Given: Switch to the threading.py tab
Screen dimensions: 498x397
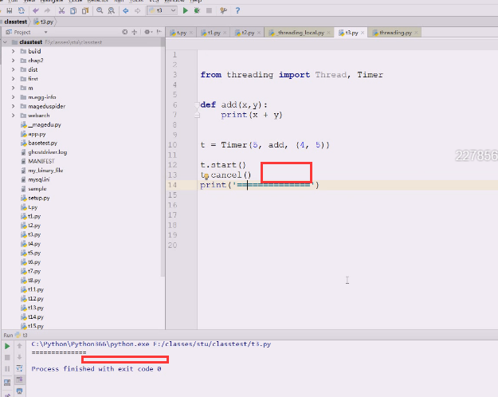Looking at the screenshot, I should (x=394, y=33).
